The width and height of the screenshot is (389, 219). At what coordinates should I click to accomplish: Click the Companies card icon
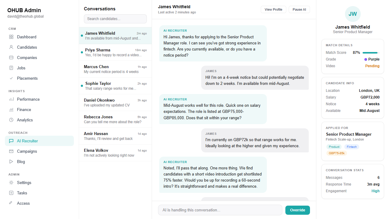click(x=11, y=57)
